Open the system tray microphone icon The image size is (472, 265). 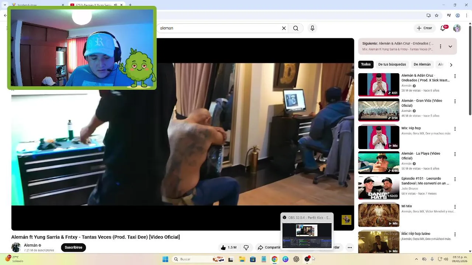(x=432, y=259)
